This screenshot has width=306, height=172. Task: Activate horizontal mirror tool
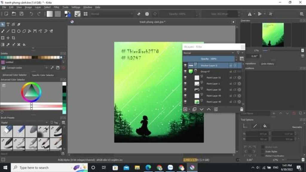click(250, 14)
